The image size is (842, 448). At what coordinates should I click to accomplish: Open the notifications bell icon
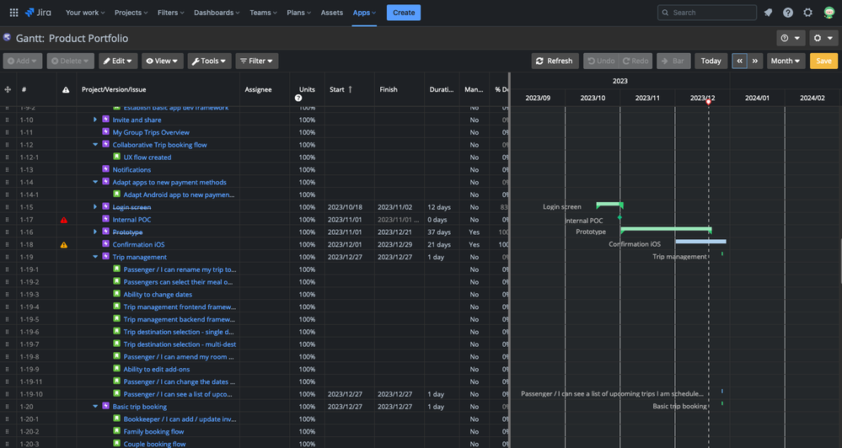pyautogui.click(x=768, y=13)
